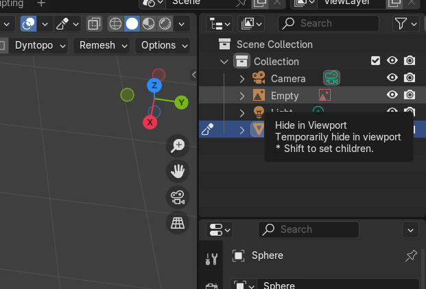The image size is (426, 289).
Task: Click the outliner search field
Action: (x=329, y=23)
